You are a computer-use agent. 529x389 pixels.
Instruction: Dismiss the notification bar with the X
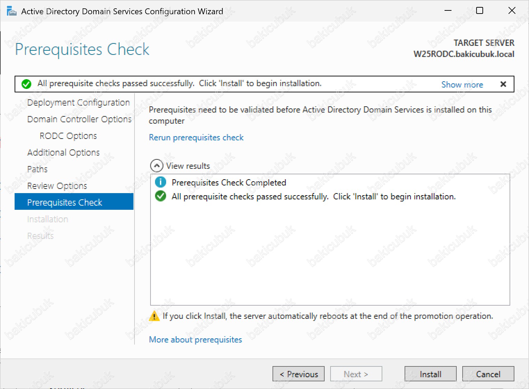pyautogui.click(x=503, y=84)
